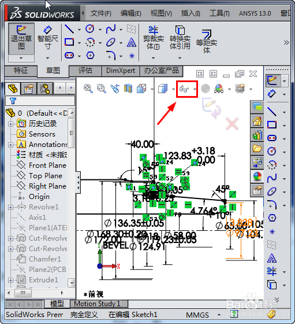
Task: Click the Point tool asterisk in ribbon
Action: pos(132,56)
